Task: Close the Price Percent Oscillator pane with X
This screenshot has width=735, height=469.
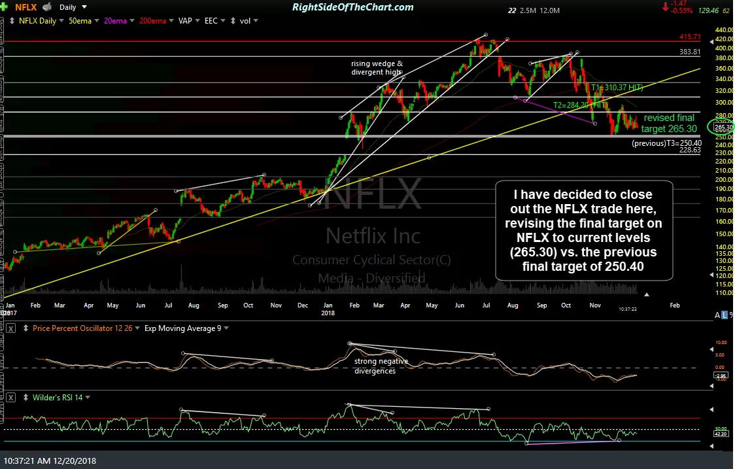Action: [10, 328]
